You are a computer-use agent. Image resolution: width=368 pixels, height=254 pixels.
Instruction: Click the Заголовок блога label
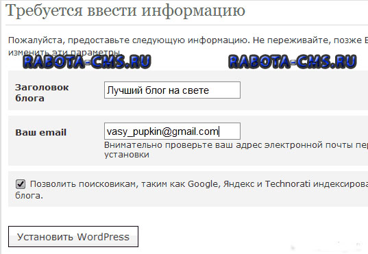[x=42, y=92]
